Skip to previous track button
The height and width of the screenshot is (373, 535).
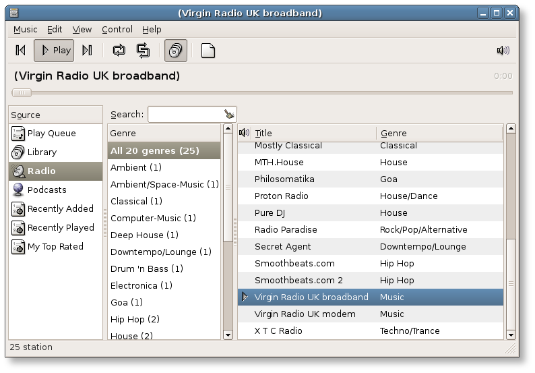pos(21,51)
